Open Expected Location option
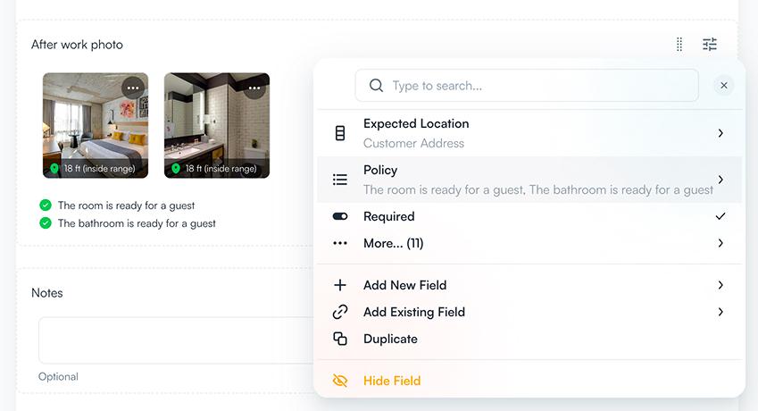 (x=529, y=133)
